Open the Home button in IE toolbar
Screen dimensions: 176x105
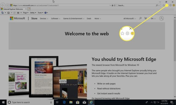164,5
